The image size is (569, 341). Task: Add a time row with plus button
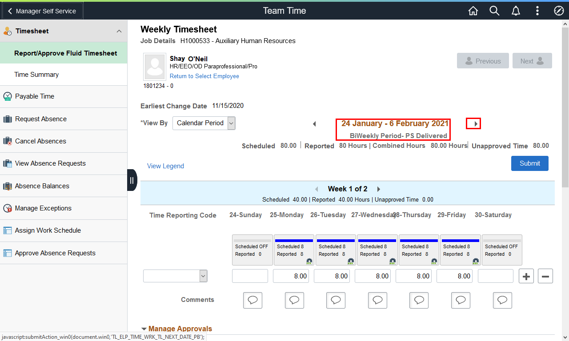pos(526,276)
